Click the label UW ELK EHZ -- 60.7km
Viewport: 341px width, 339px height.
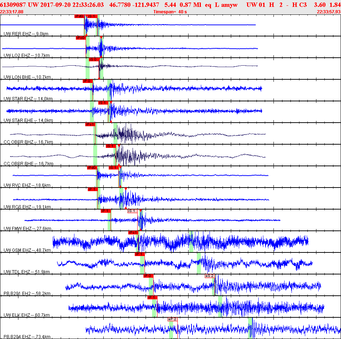(x=26, y=315)
